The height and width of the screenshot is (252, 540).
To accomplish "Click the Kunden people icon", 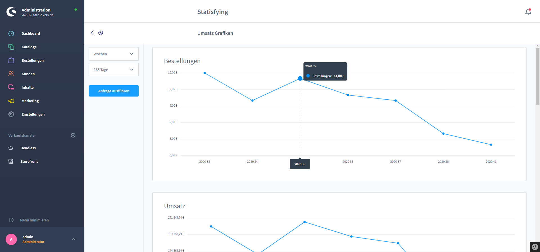I will pos(11,74).
